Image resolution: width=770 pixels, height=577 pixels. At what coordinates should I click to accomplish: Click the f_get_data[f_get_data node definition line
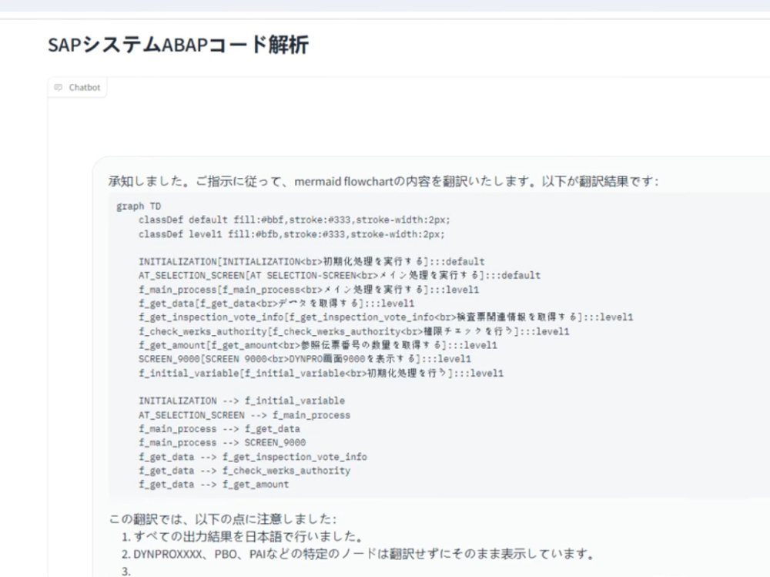[x=276, y=304]
